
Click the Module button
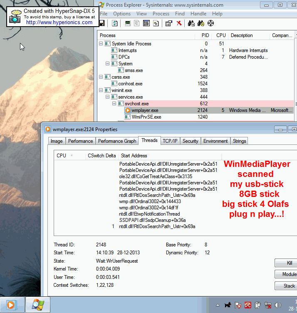pos(286,274)
